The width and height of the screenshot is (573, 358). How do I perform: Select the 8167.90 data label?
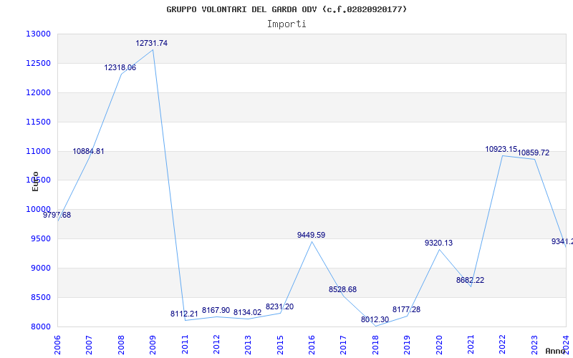click(x=216, y=311)
